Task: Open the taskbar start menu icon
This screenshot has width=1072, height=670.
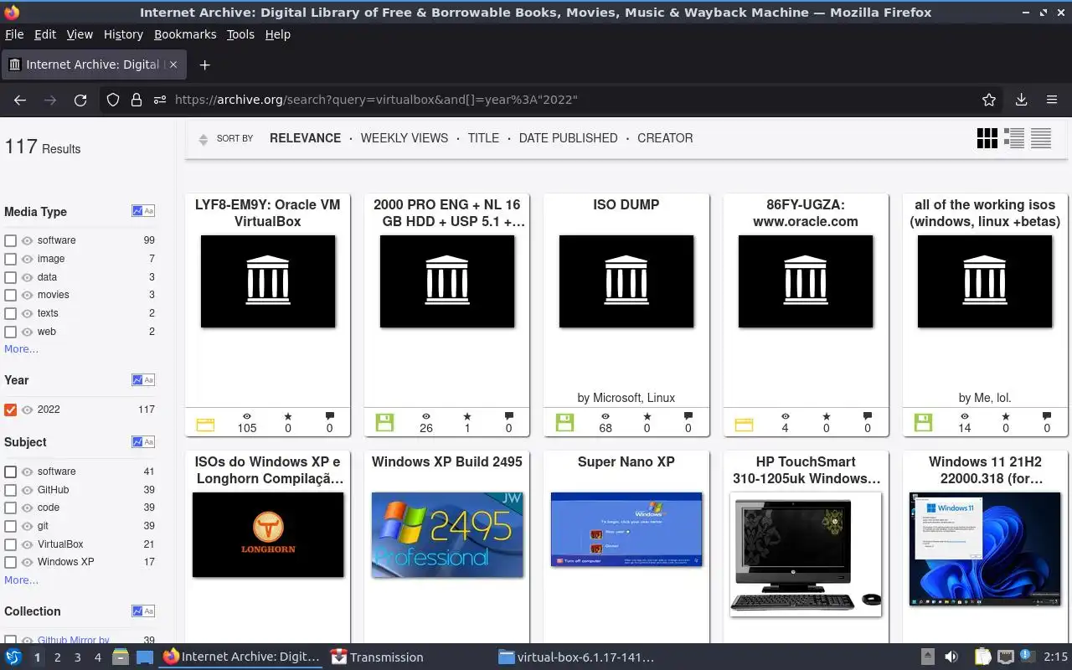Action: pyautogui.click(x=13, y=657)
